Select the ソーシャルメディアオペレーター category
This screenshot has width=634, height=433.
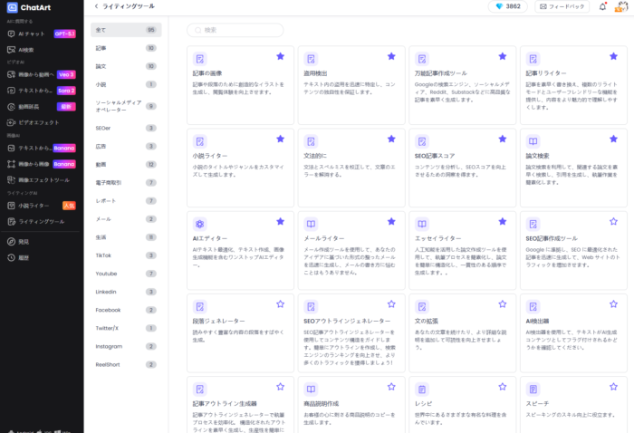click(126, 106)
